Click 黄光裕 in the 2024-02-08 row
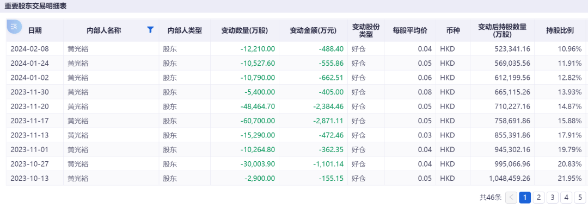This screenshot has height=208, width=588. (78, 49)
